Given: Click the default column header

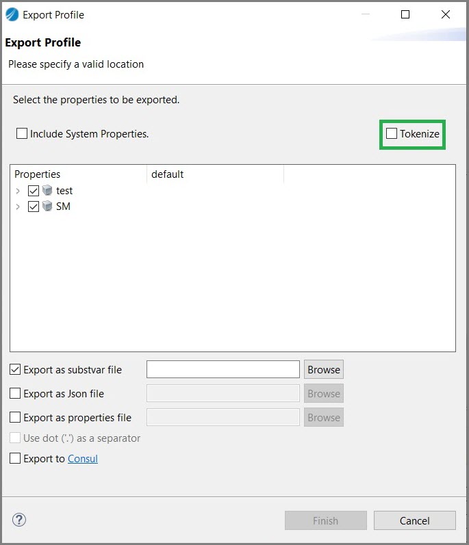Looking at the screenshot, I should 168,174.
